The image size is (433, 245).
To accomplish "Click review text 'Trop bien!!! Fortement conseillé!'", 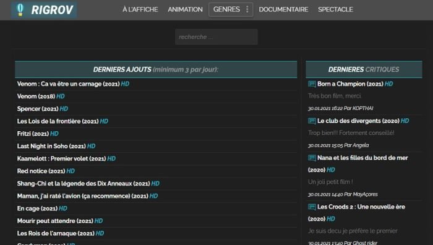I will [x=351, y=133].
